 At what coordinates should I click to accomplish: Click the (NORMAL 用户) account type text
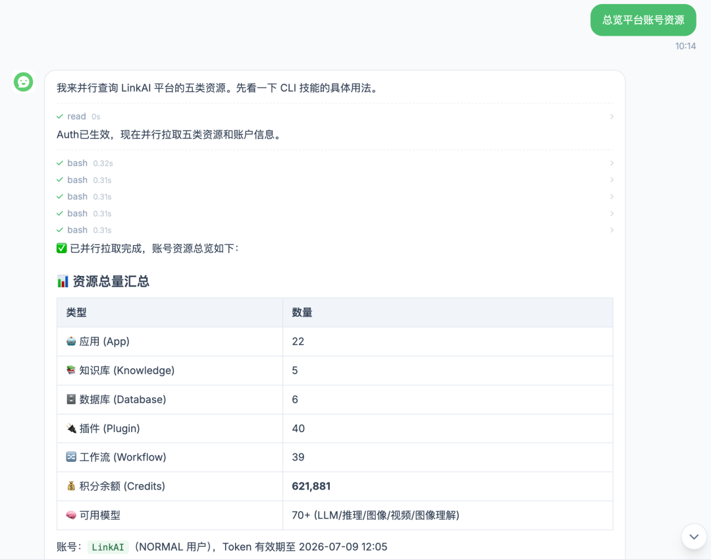point(174,547)
